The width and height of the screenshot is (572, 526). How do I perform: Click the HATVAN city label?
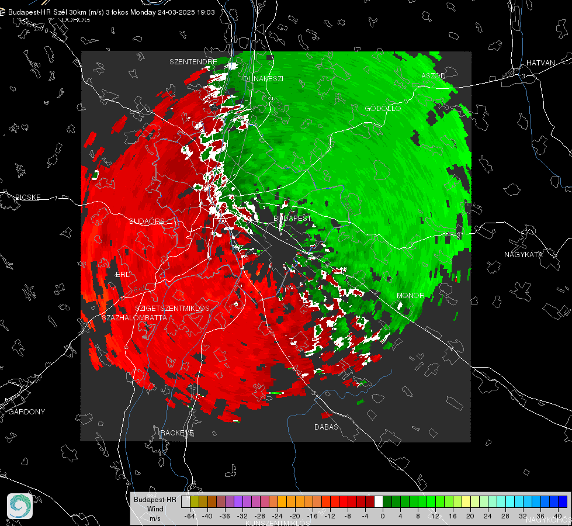pos(540,63)
